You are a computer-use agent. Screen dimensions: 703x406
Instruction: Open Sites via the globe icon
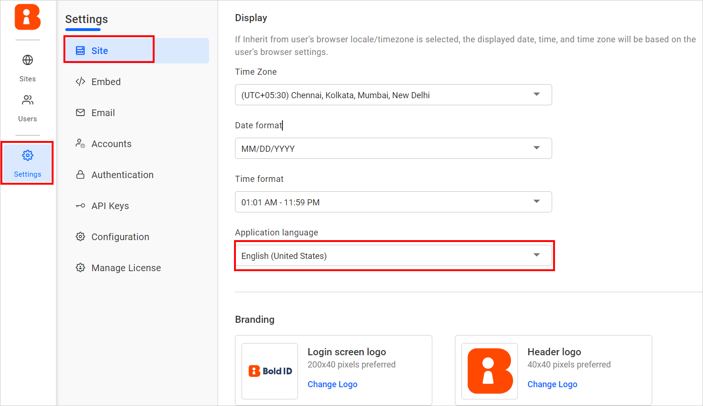click(28, 60)
